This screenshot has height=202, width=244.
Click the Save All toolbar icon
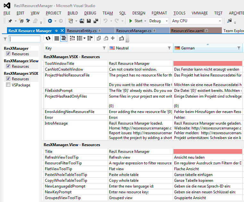click(96, 21)
